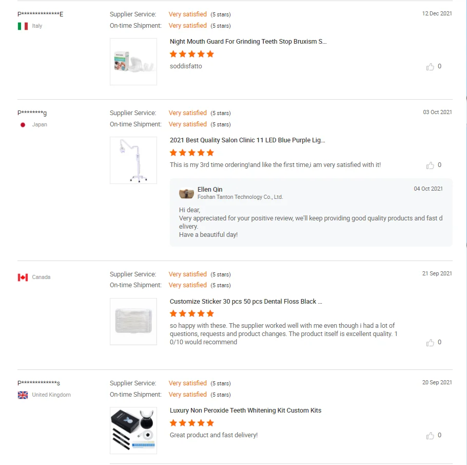Click the five-star rating on mouth guard review

[x=192, y=54]
